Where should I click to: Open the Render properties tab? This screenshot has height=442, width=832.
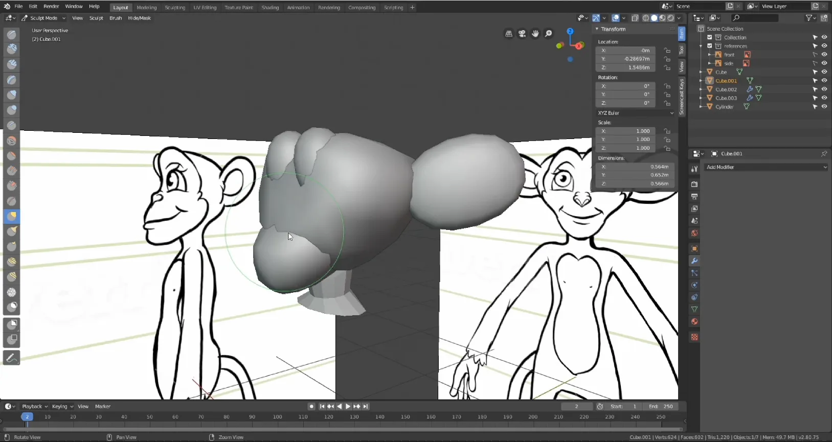point(694,184)
